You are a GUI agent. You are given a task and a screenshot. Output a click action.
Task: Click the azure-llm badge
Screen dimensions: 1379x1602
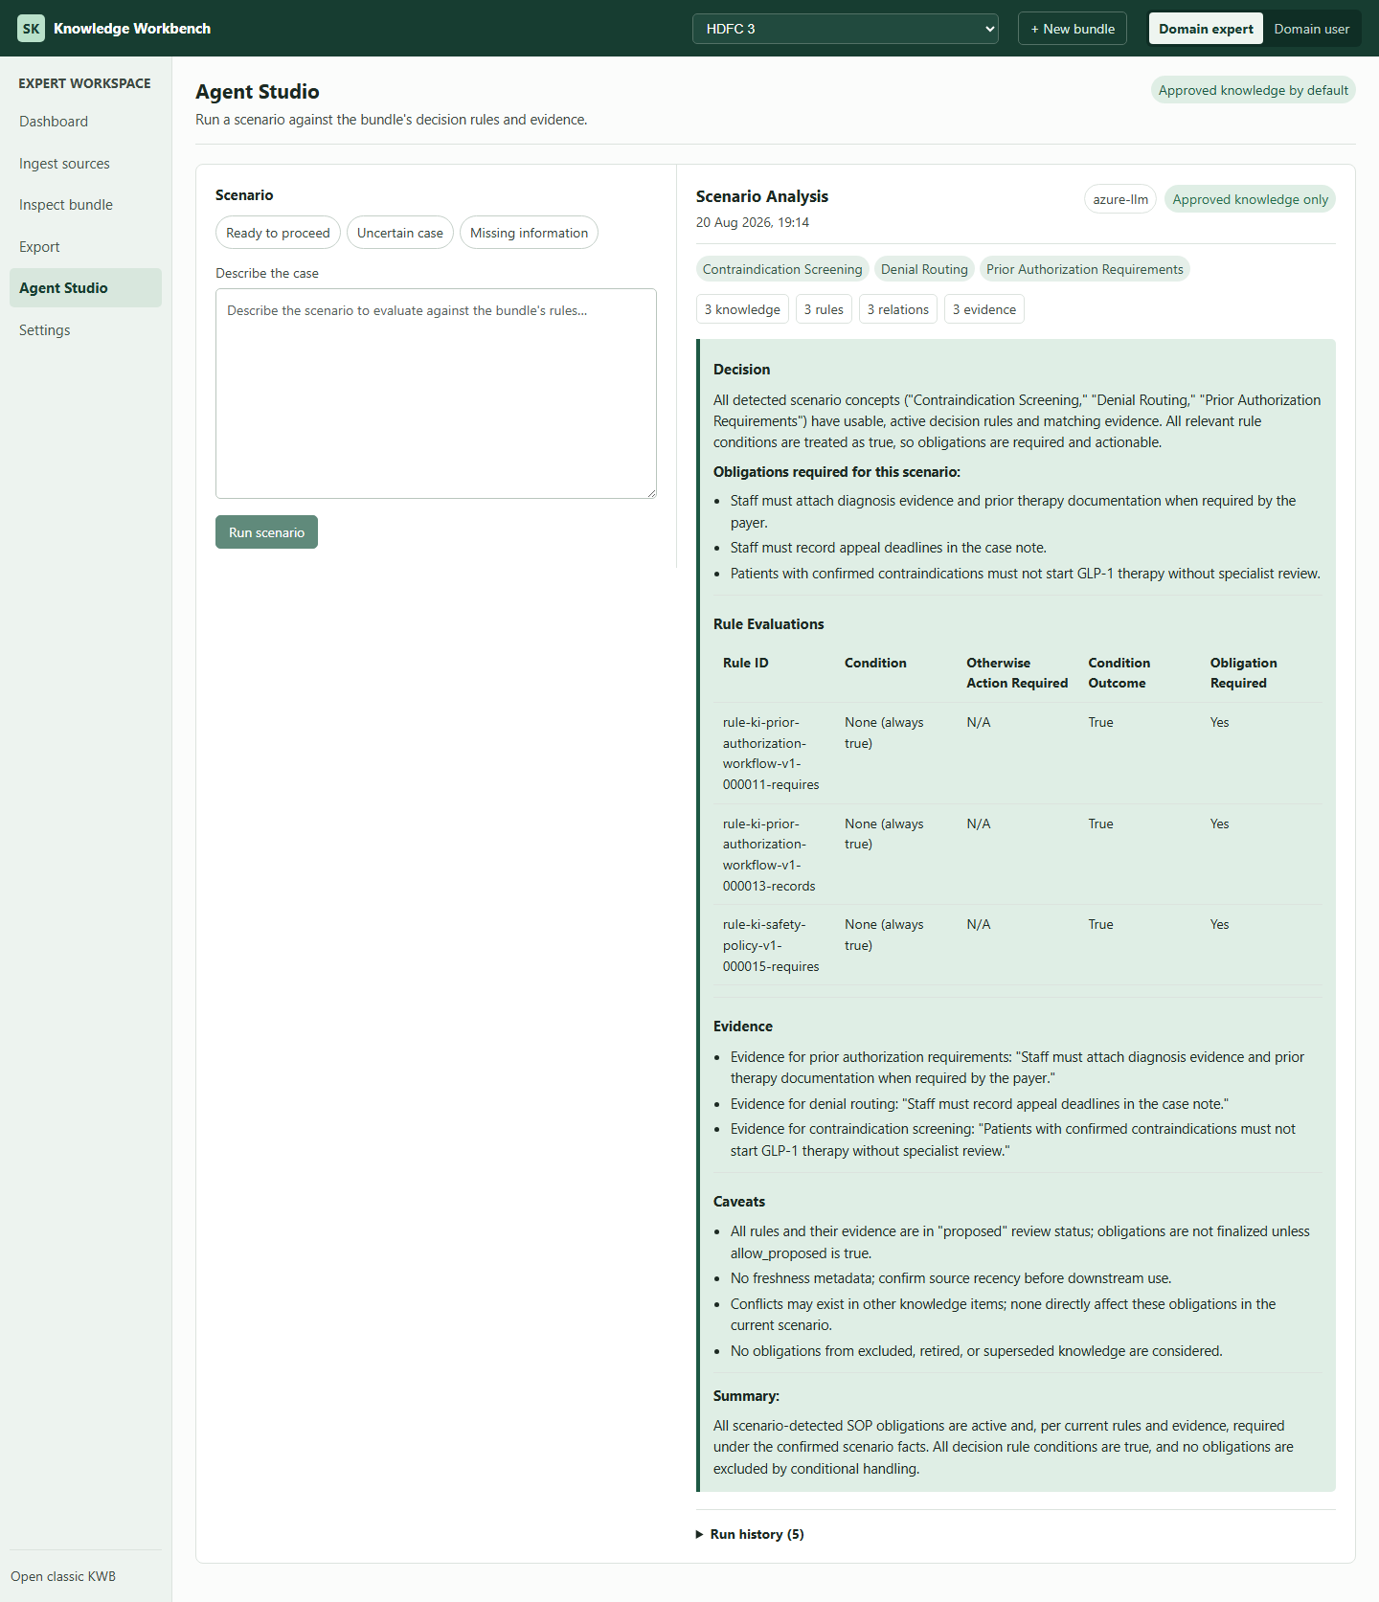1120,199
